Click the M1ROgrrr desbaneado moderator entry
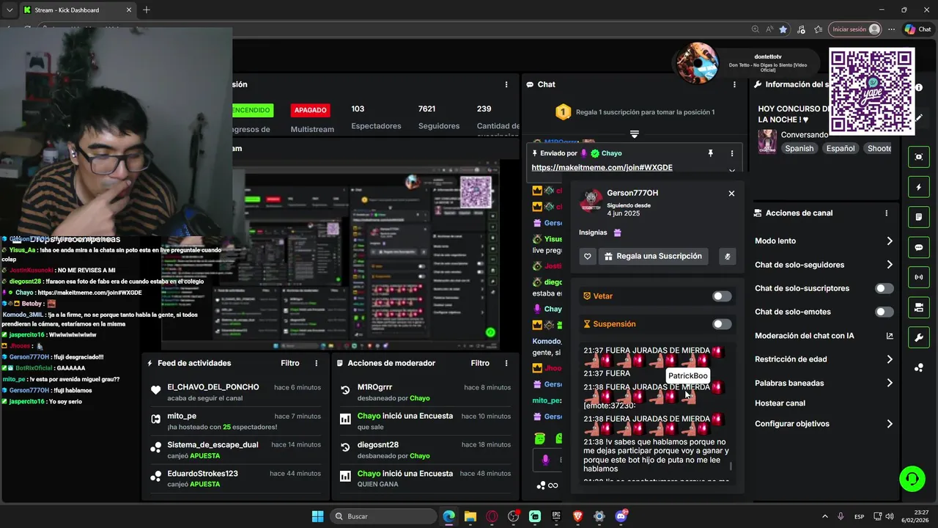 (x=426, y=392)
